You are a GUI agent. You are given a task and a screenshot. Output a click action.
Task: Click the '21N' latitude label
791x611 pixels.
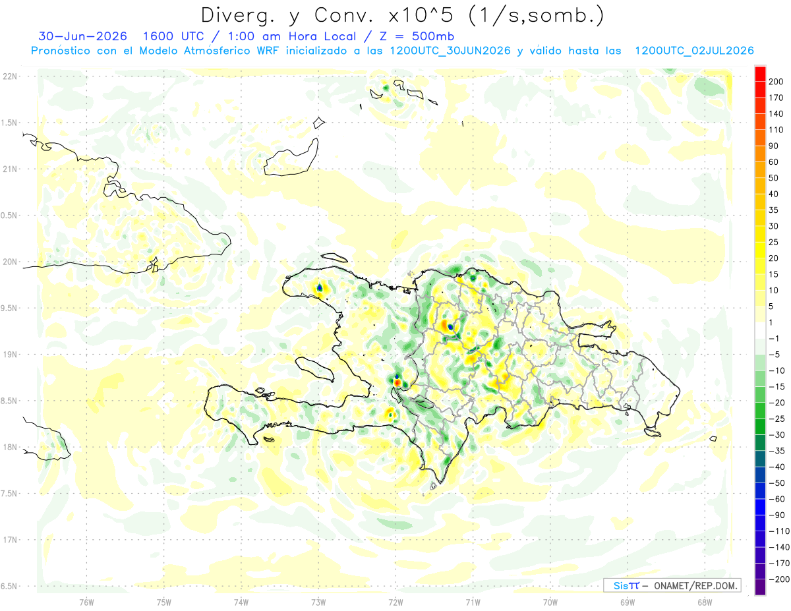[x=9, y=169]
